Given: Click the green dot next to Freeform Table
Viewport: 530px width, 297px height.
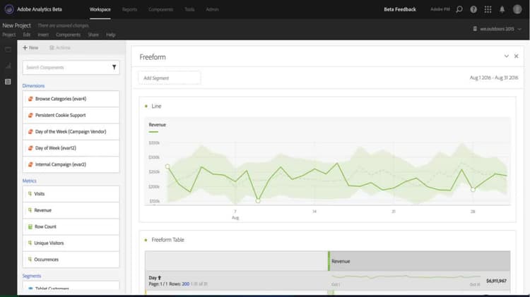Looking at the screenshot, I should tap(146, 240).
